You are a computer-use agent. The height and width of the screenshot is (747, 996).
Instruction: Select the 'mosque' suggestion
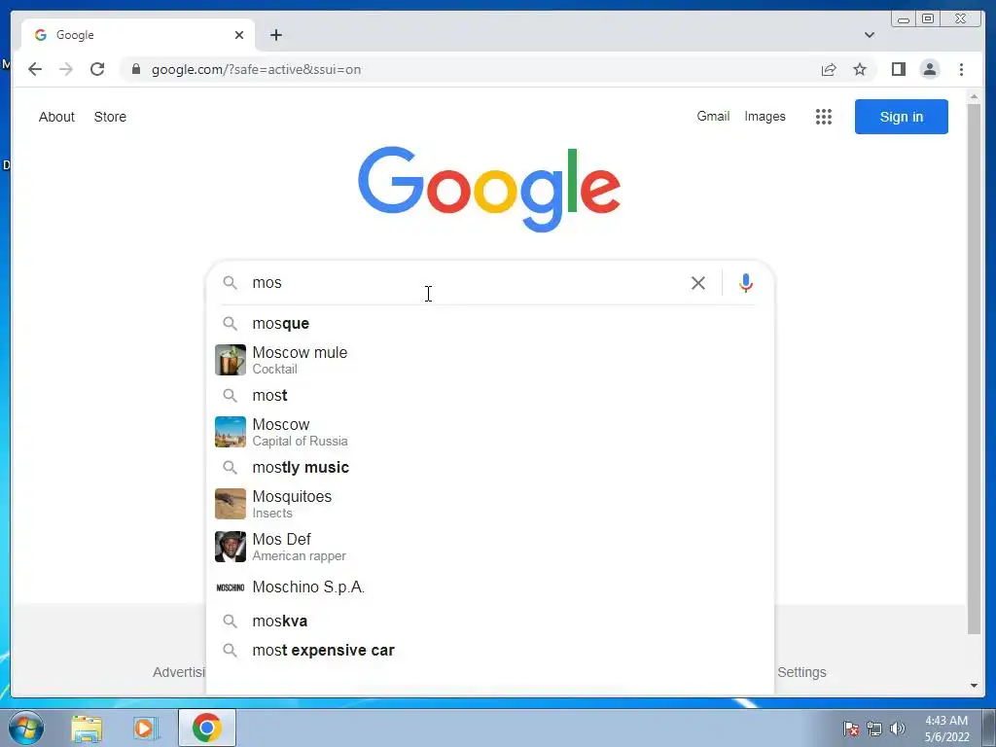point(490,323)
